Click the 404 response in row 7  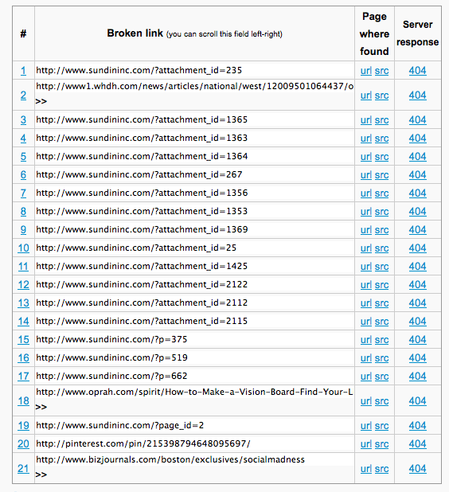pos(417,193)
